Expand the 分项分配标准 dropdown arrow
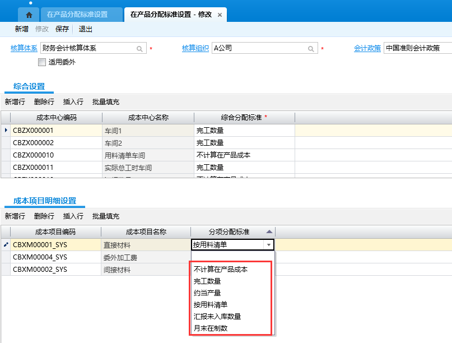Viewport: 452px width, 343px height. (x=269, y=245)
